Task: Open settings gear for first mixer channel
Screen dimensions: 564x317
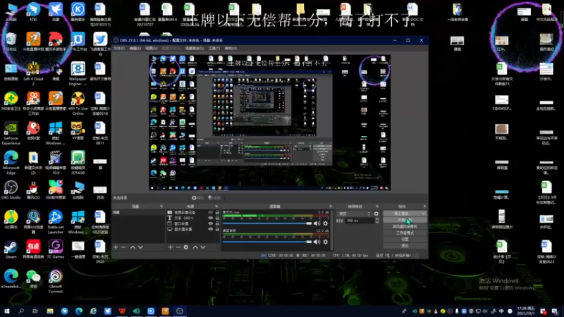Action: click(326, 223)
